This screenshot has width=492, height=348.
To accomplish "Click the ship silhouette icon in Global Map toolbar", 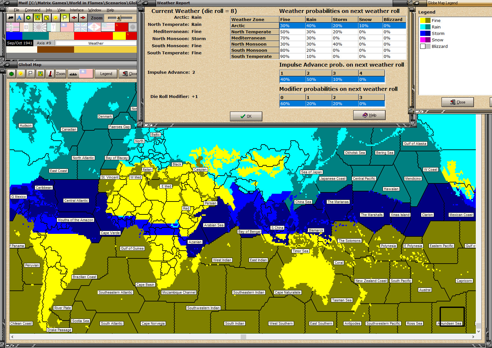I will click(73, 74).
